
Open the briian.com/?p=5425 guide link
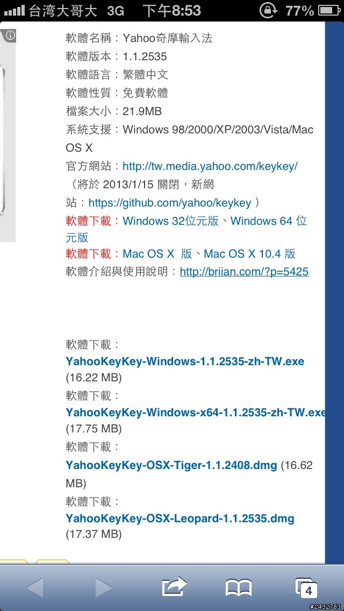244,272
